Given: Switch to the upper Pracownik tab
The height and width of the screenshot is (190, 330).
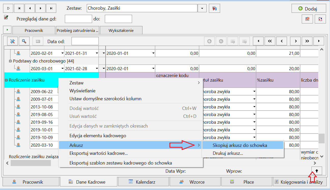Looking at the screenshot, I should (x=34, y=30).
